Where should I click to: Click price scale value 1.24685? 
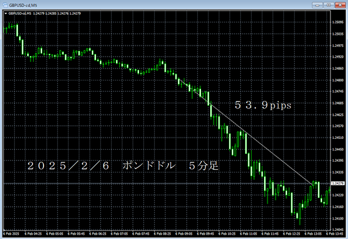point(338,103)
